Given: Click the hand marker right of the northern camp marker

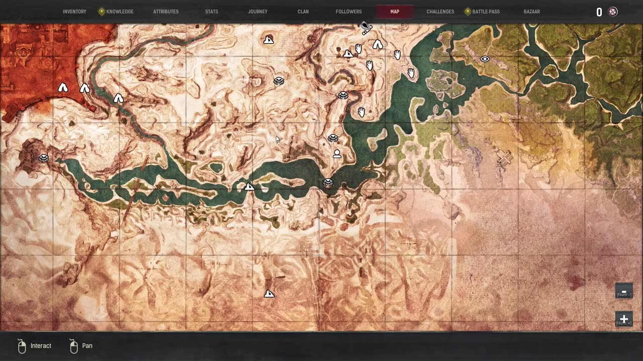Looking at the screenshot, I should coord(397,54).
